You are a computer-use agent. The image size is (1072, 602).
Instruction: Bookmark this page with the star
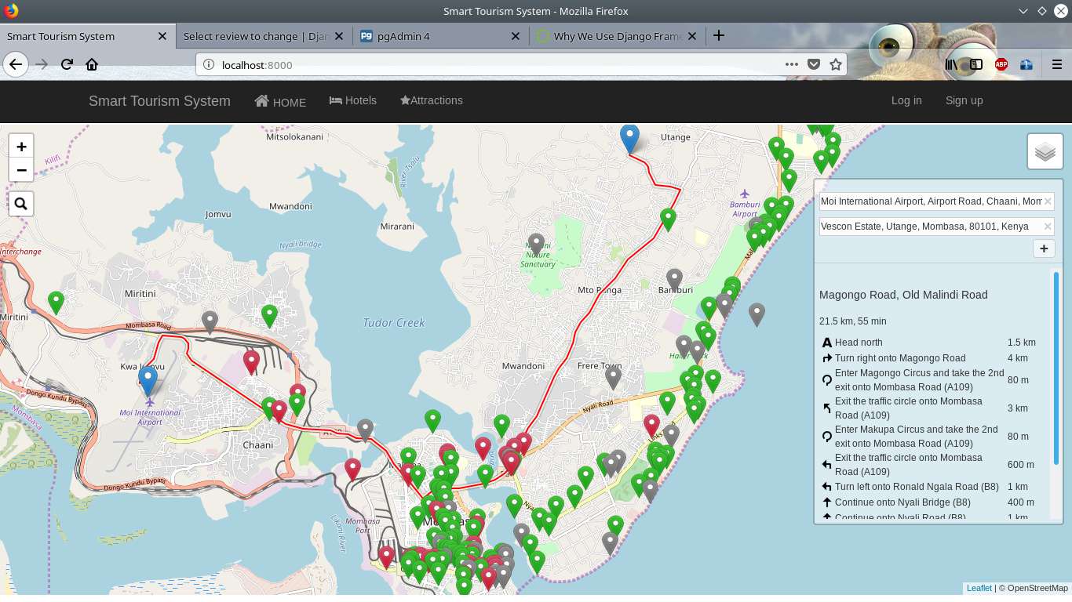(x=837, y=64)
